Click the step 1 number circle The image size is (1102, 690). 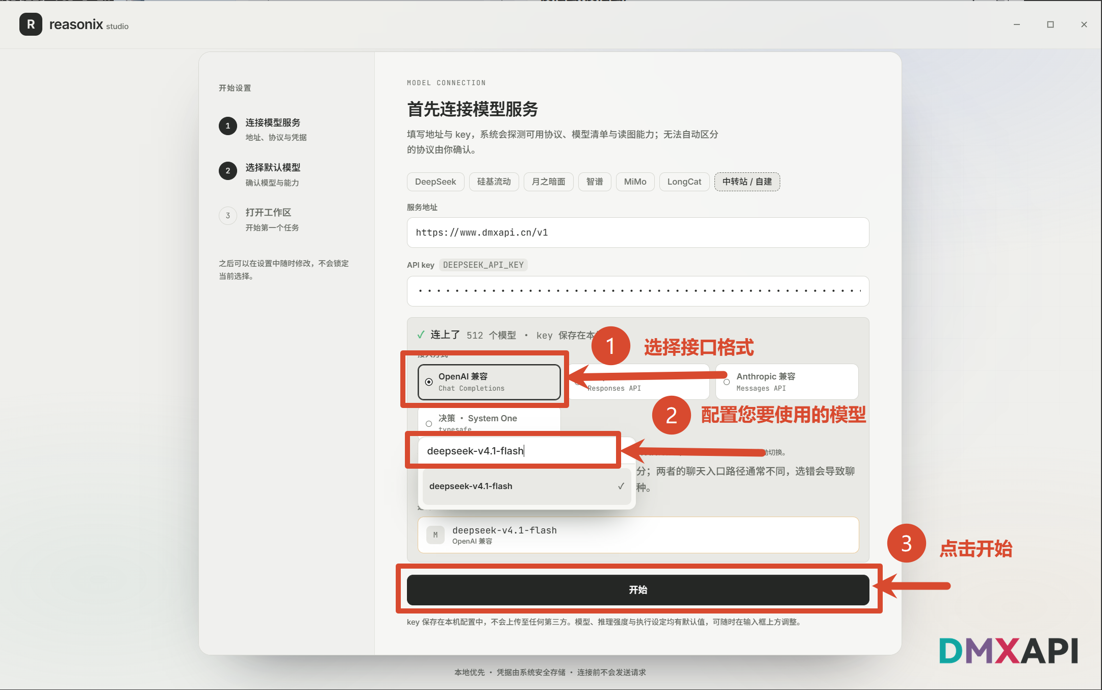(x=228, y=125)
